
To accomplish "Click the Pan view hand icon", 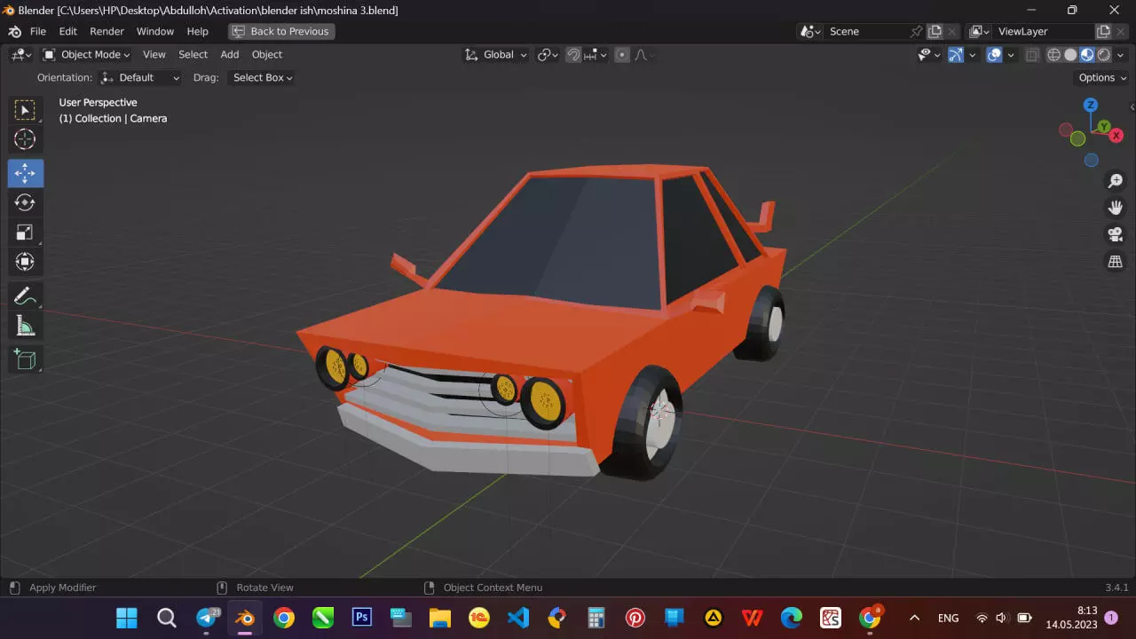I will click(1116, 208).
